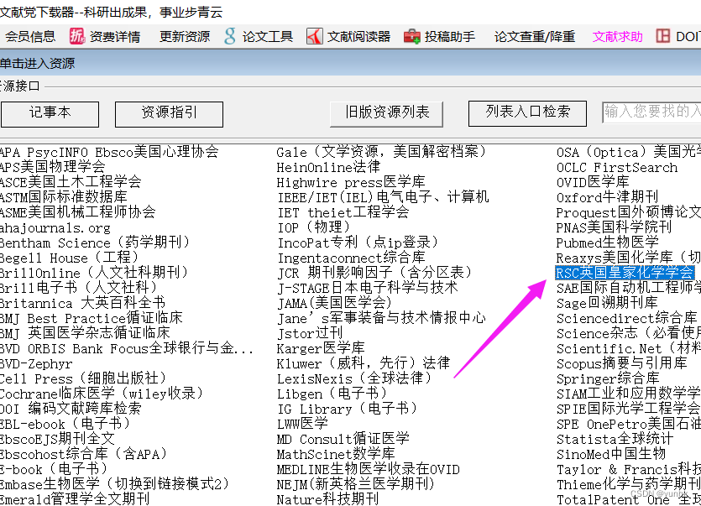The height and width of the screenshot is (506, 701).
Task: Click the 投稿助手 briefcase icon
Action: 411,36
